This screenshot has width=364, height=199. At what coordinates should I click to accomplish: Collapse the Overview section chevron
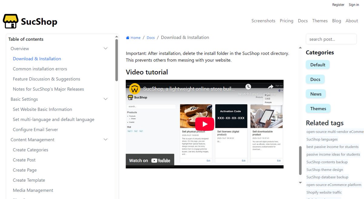pyautogui.click(x=106, y=49)
